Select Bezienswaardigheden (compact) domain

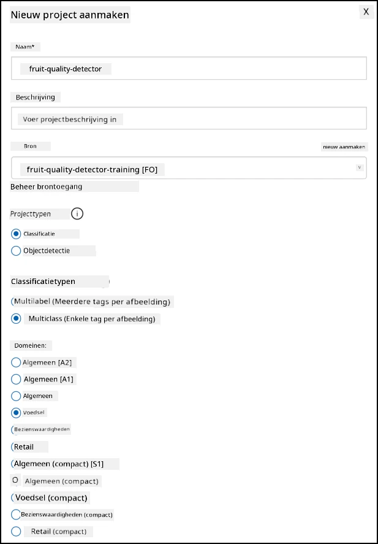tap(16, 515)
